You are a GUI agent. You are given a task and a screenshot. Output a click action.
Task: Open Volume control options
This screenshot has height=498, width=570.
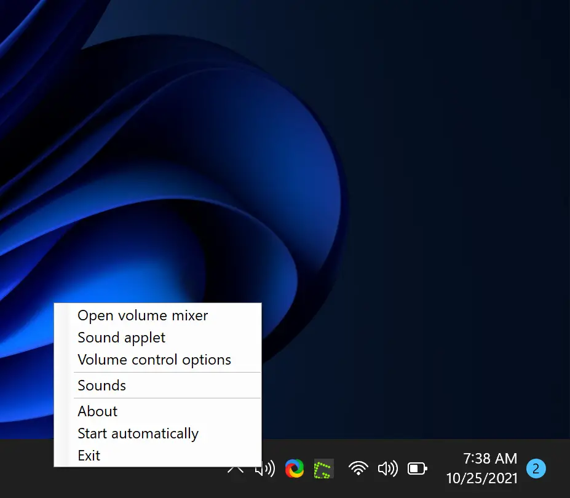tap(158, 360)
